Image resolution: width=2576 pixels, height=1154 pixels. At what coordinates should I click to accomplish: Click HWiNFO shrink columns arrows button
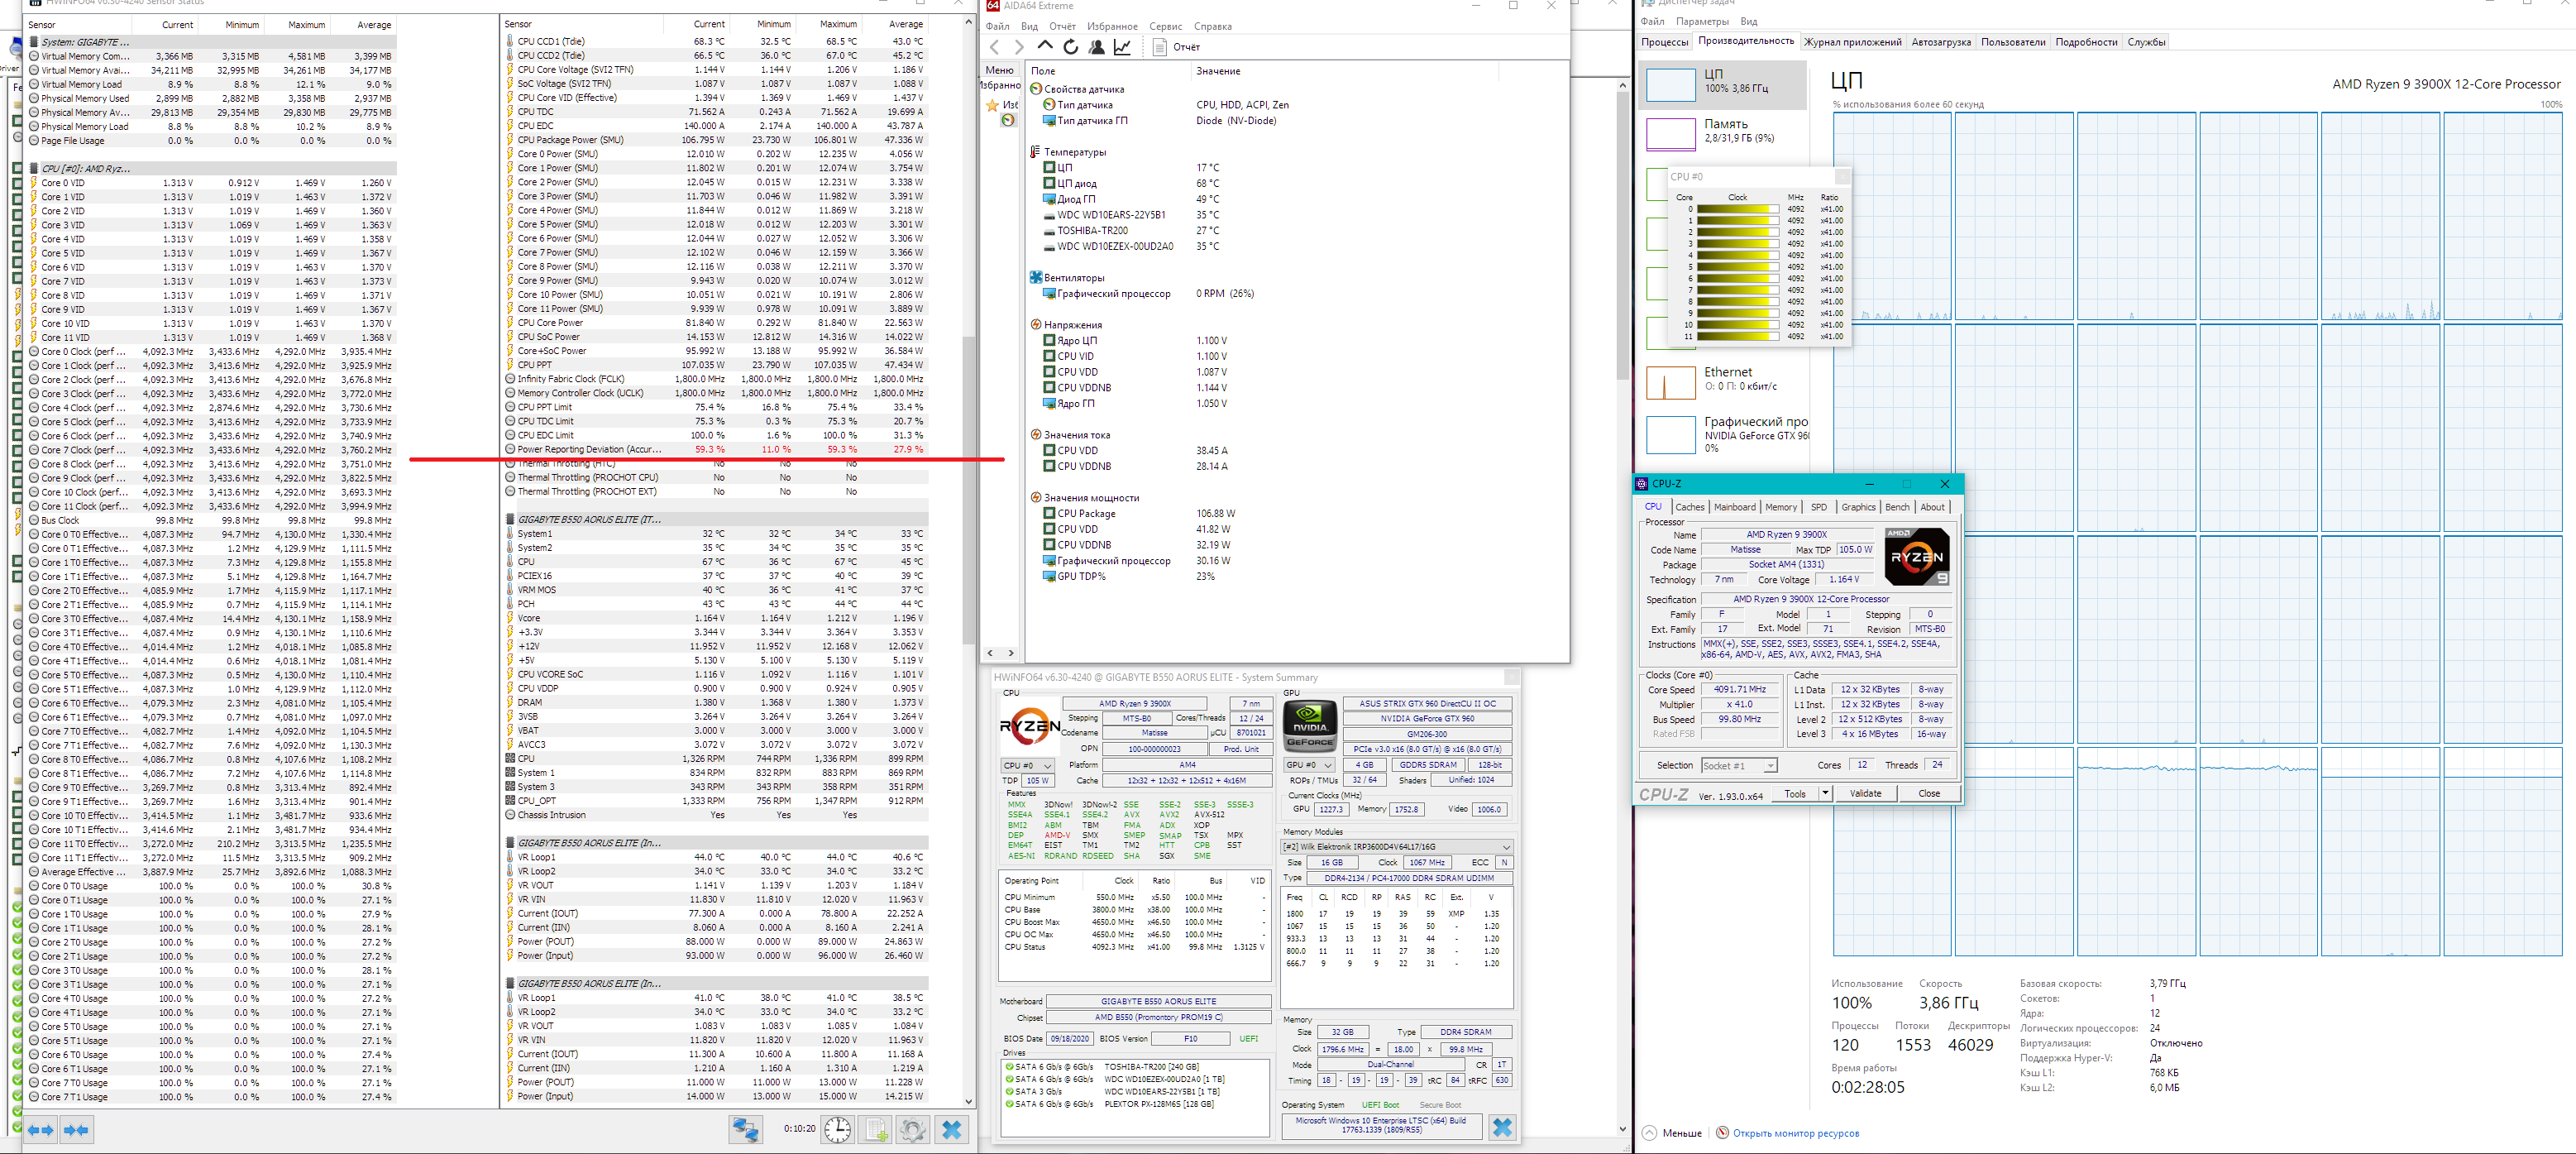(x=76, y=1130)
